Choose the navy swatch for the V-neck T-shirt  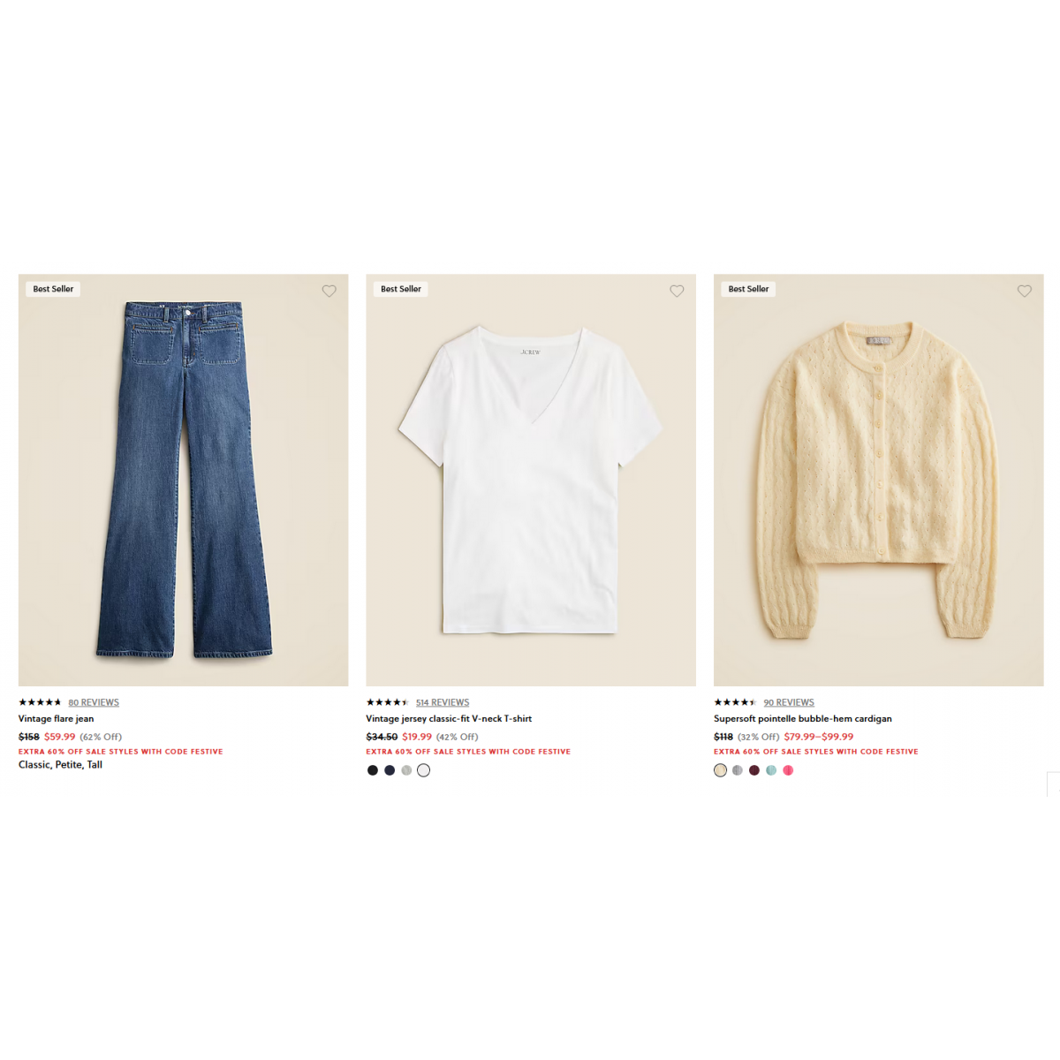(390, 770)
